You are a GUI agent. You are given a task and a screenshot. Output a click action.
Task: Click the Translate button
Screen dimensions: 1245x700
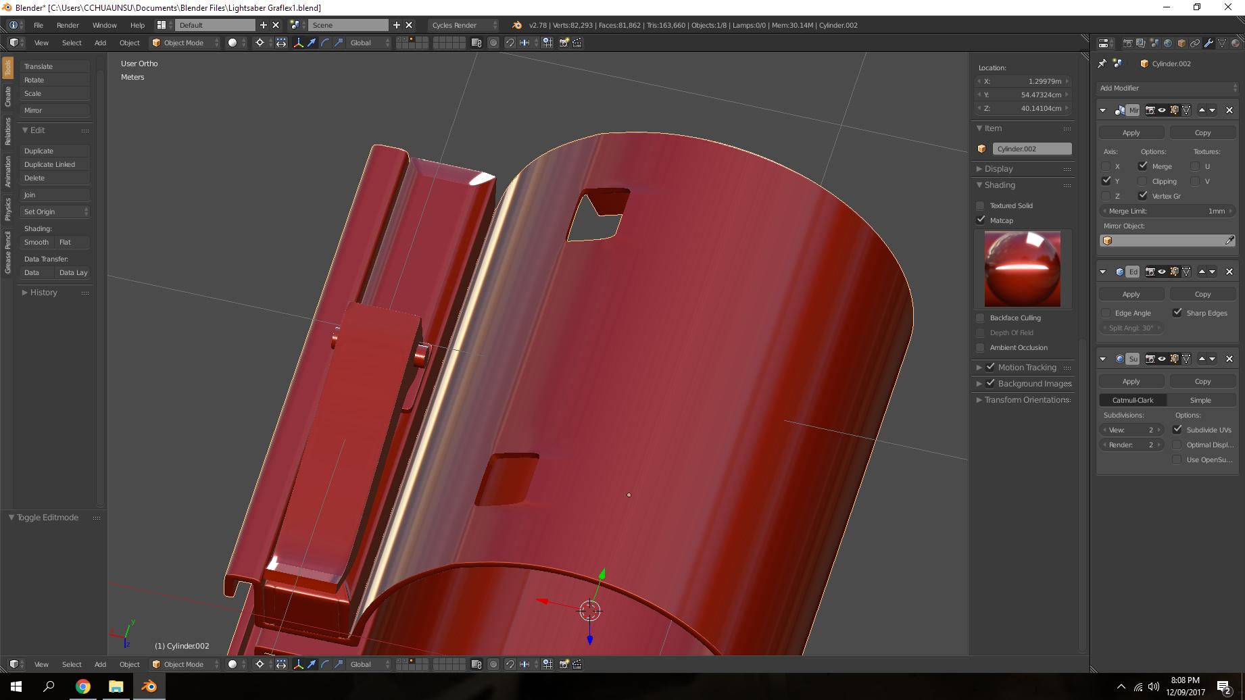tap(55, 66)
